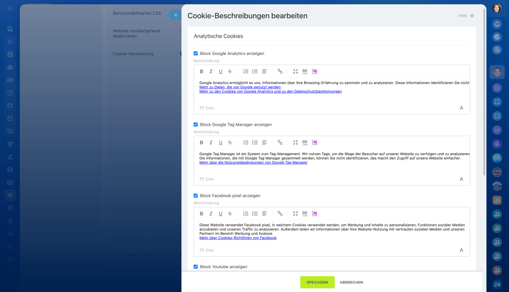Click the panel's vertical scrollbar

(484, 91)
